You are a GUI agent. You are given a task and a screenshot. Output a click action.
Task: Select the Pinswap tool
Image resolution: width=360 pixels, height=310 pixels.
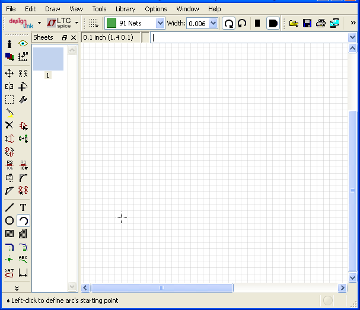(x=9, y=139)
